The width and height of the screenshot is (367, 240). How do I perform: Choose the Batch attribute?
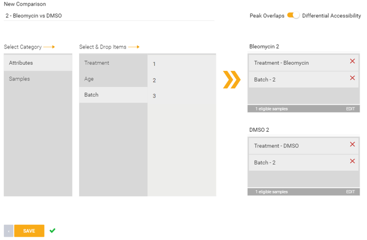(x=113, y=95)
